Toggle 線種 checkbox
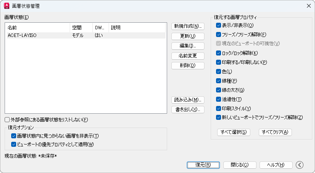Viewport: 315px width, 173px height. [219, 81]
